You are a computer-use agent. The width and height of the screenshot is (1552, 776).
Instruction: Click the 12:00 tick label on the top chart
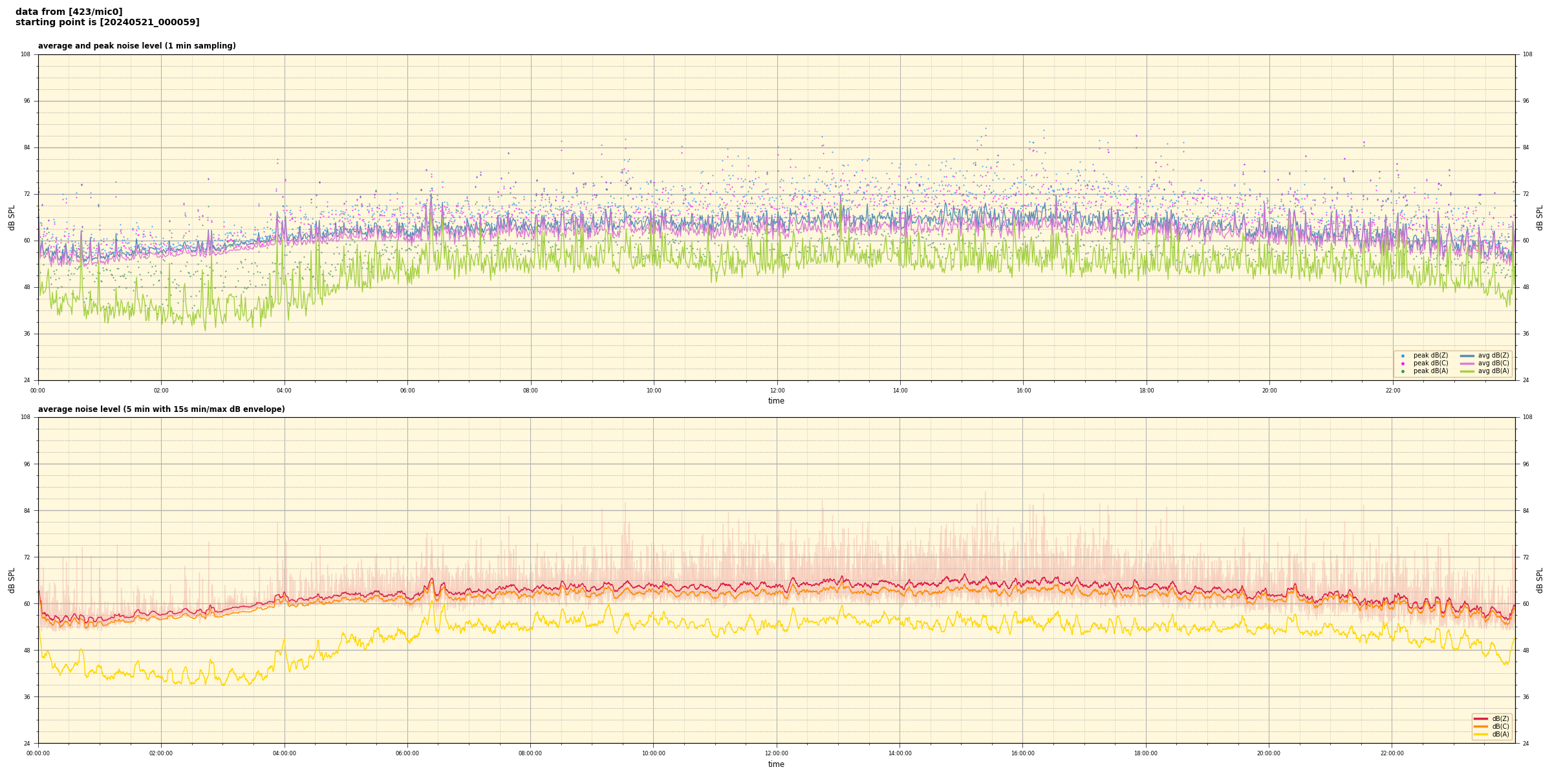point(777,391)
